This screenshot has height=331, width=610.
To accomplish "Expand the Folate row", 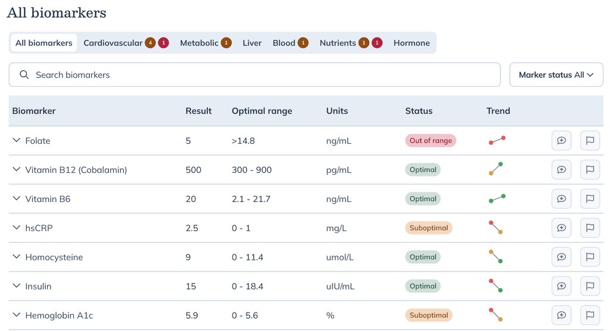I will (x=16, y=140).
